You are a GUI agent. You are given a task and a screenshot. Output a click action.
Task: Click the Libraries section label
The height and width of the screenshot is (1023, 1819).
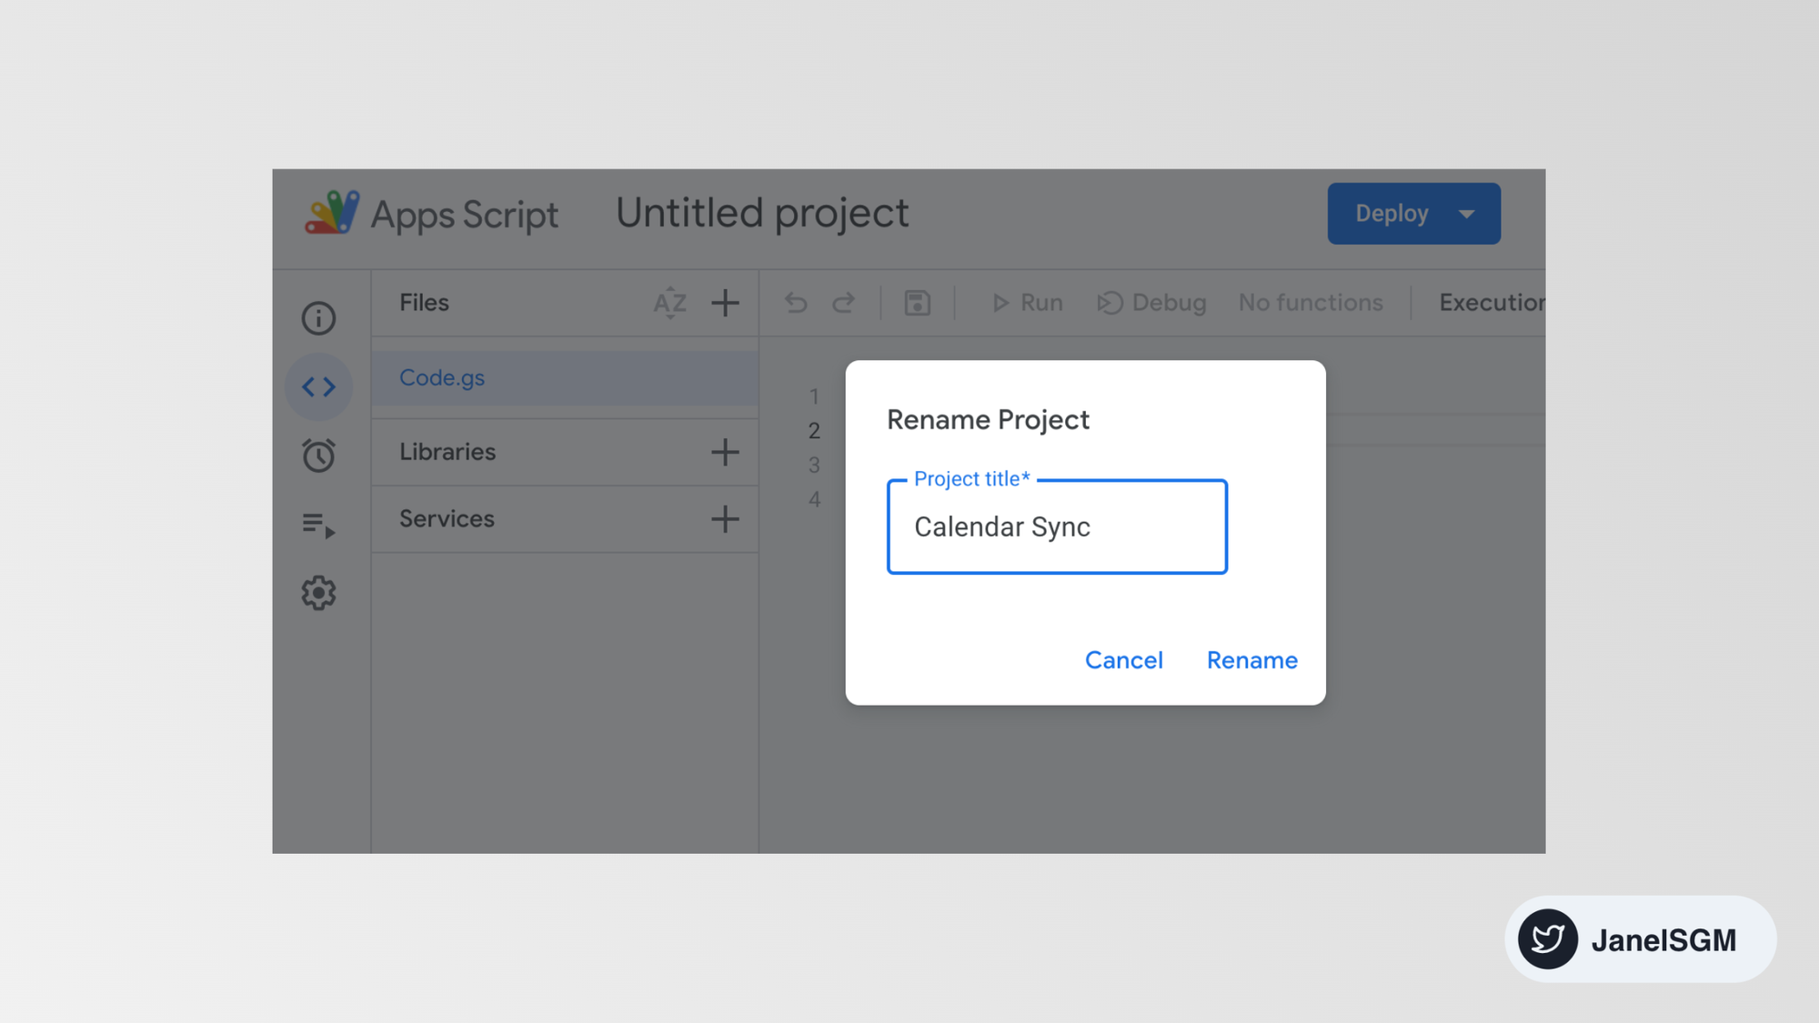[447, 452]
